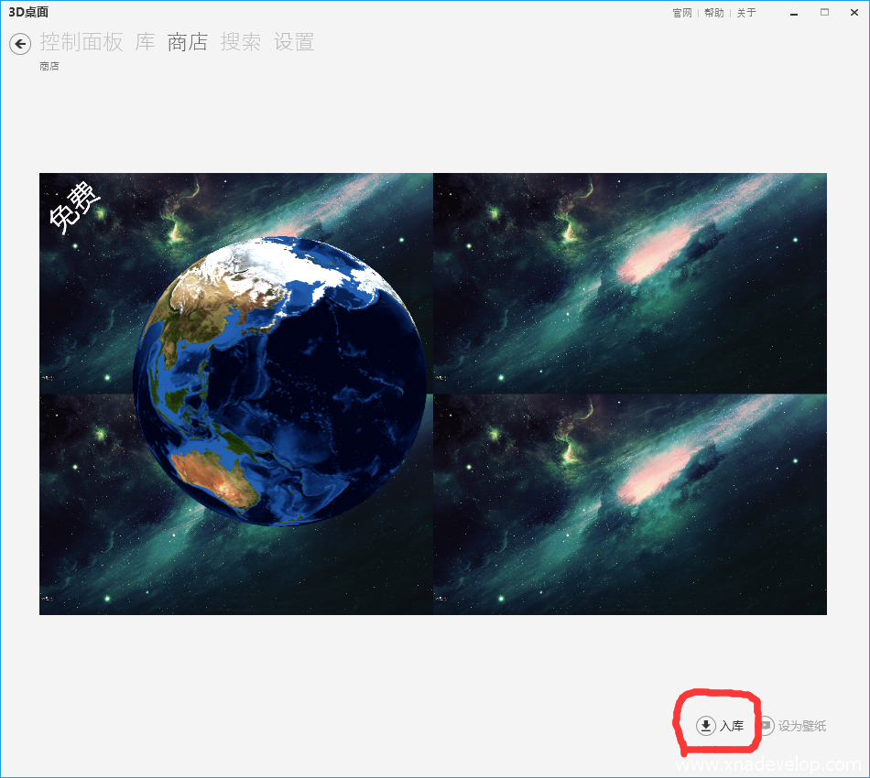Click the Earth globe in the preview
Image resolution: width=870 pixels, height=778 pixels.
pos(279,381)
